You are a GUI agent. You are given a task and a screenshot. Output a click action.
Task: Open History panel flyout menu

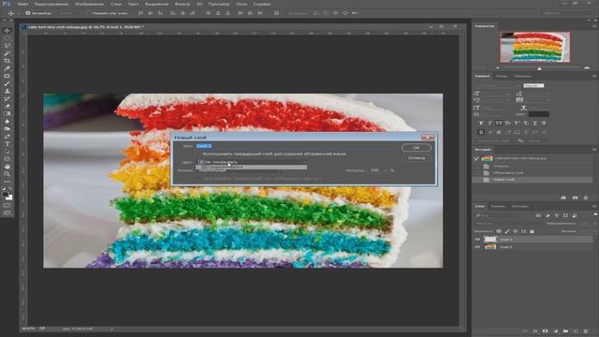[x=594, y=150]
